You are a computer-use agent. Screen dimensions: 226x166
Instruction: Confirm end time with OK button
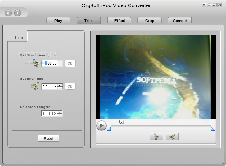point(70,86)
